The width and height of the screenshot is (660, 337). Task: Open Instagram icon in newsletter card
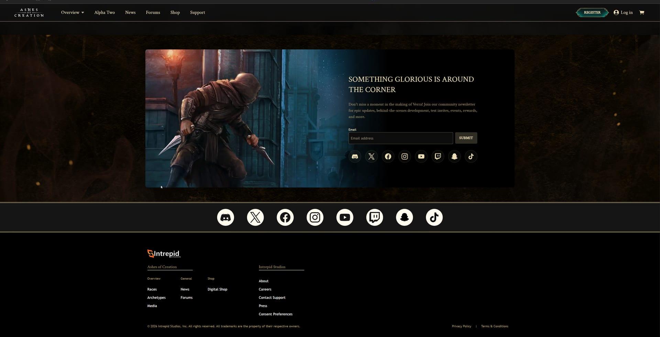[405, 156]
